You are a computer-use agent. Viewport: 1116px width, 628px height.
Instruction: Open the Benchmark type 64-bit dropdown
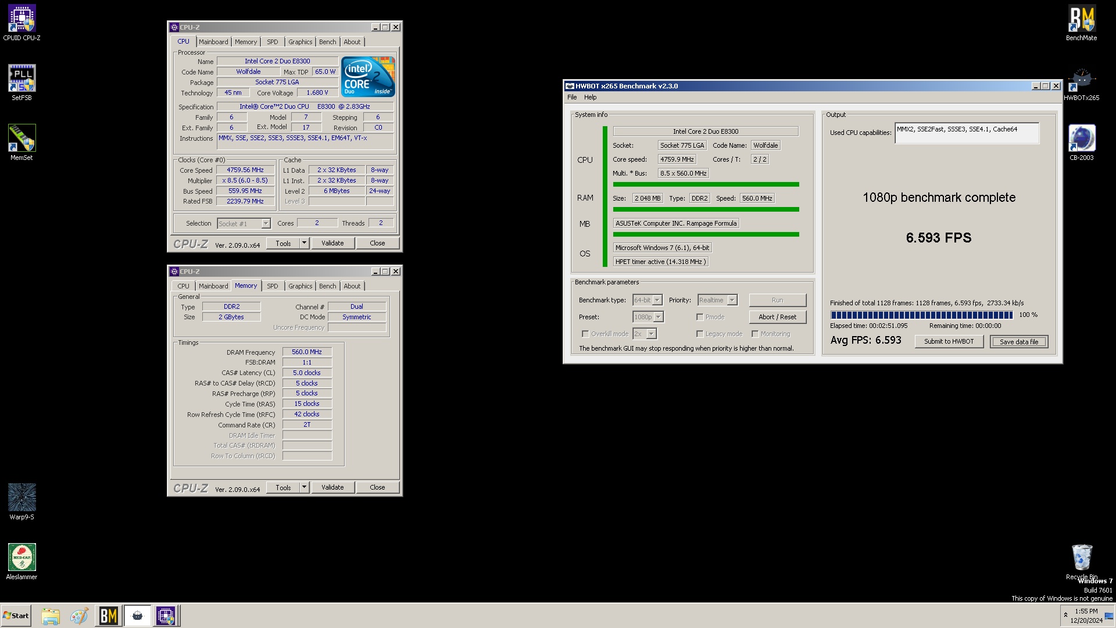[657, 300]
